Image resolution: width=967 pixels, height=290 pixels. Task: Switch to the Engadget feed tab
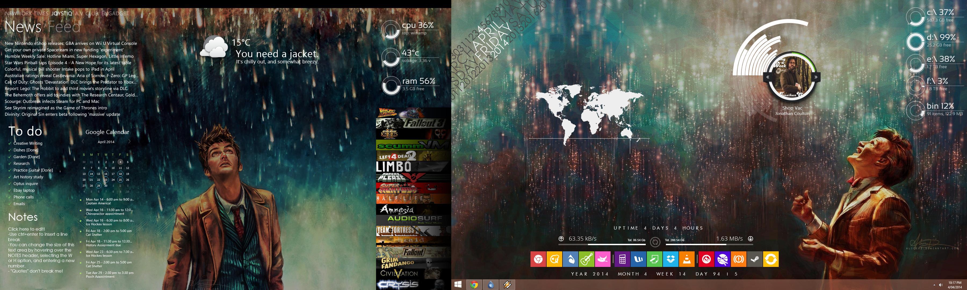115,13
